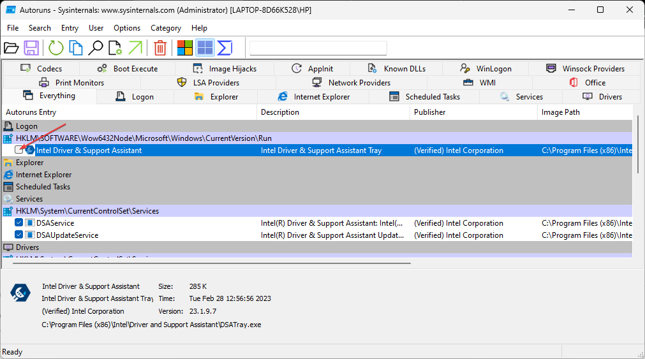Open the Category menu

tap(166, 28)
